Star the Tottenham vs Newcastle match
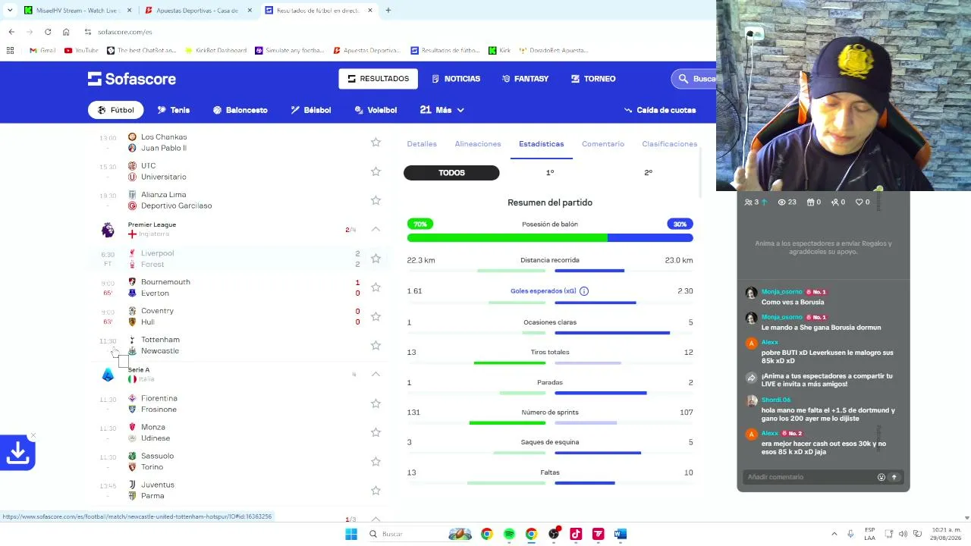Screen dimensions: 971x546 point(376,345)
